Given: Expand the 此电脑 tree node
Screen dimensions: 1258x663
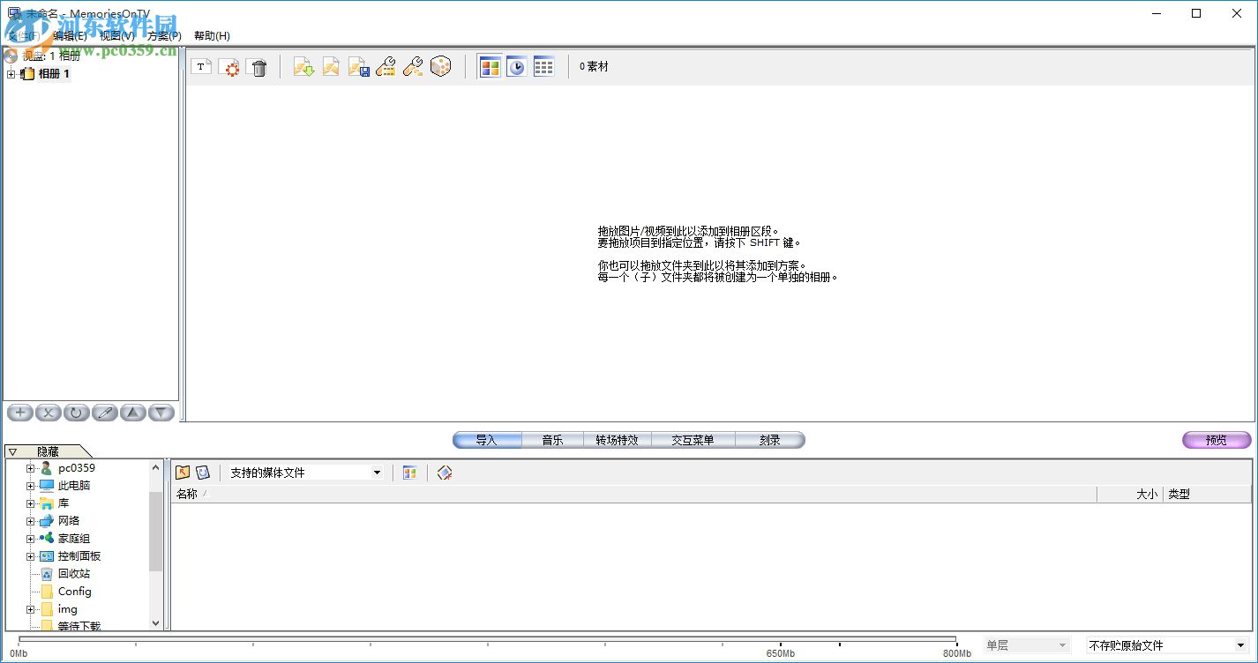Looking at the screenshot, I should click(x=30, y=486).
